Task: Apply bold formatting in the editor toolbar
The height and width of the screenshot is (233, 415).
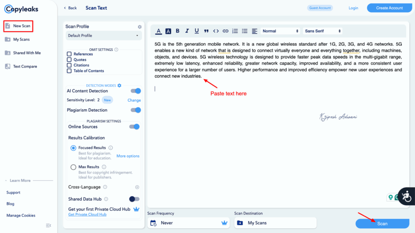Action: click(x=178, y=31)
